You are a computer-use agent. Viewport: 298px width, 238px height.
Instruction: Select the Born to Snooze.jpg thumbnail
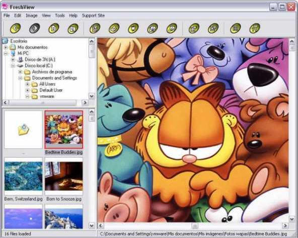pyautogui.click(x=64, y=176)
